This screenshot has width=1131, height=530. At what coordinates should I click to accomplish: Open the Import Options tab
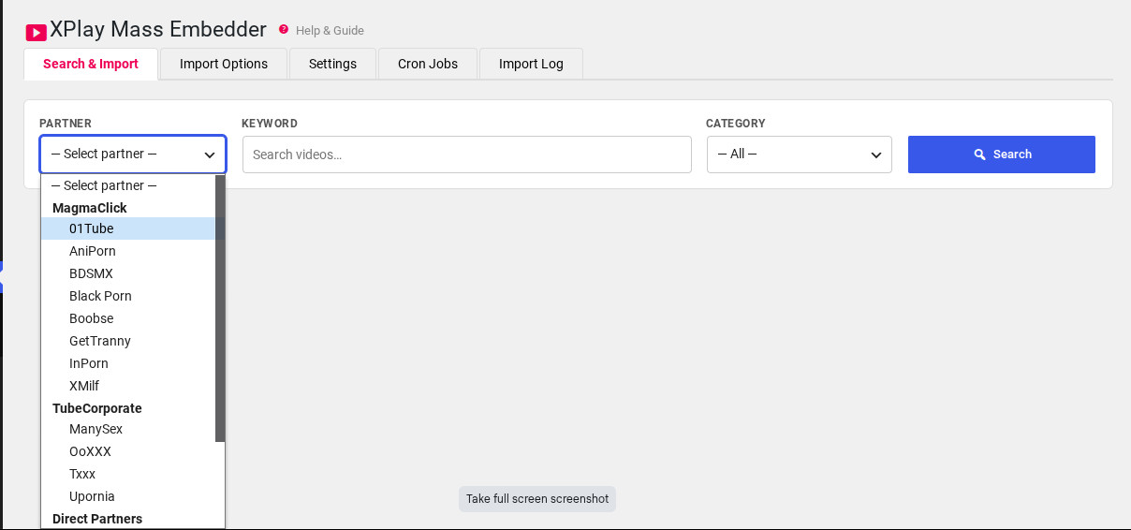(x=224, y=64)
